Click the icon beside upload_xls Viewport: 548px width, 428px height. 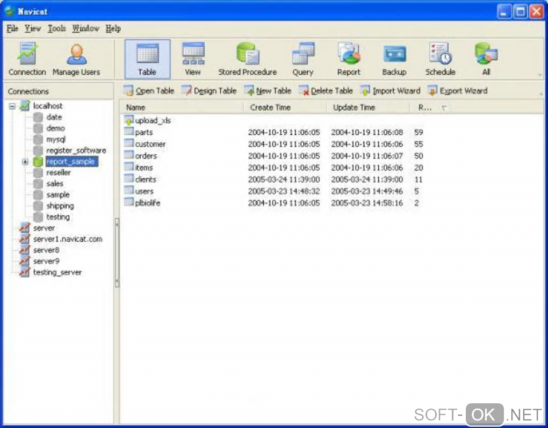129,120
